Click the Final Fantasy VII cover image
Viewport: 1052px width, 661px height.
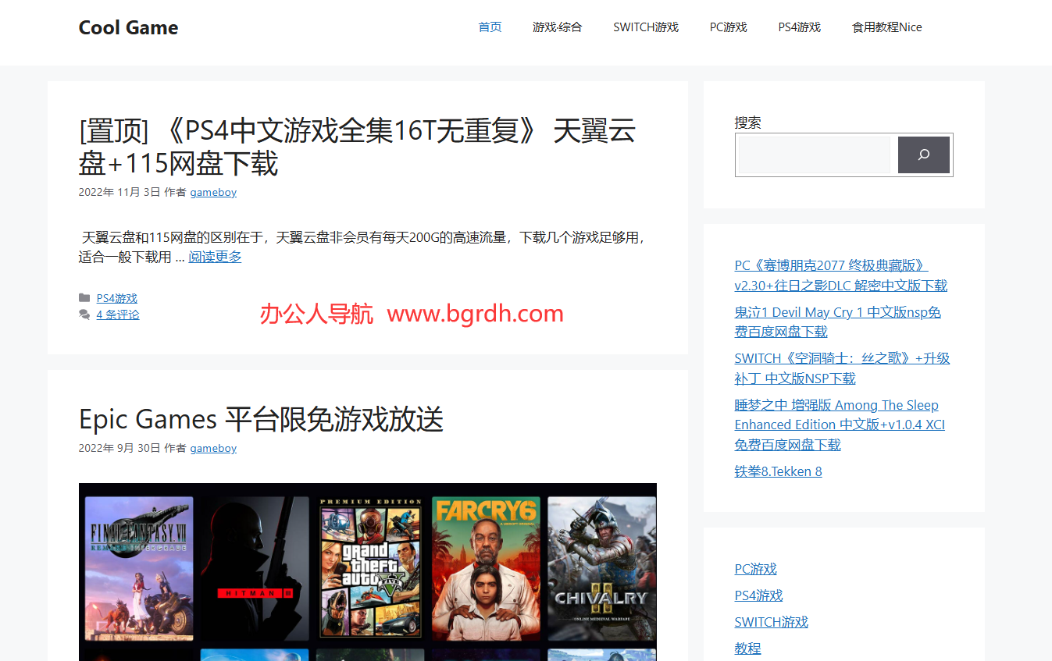pyautogui.click(x=139, y=569)
